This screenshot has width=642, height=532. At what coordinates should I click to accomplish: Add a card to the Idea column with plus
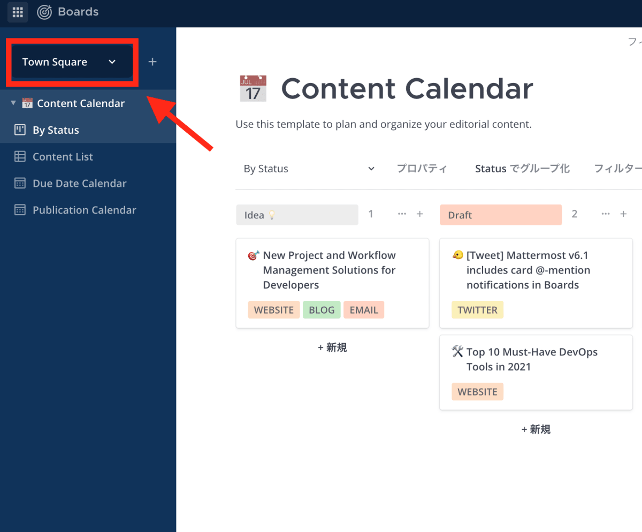pos(420,214)
